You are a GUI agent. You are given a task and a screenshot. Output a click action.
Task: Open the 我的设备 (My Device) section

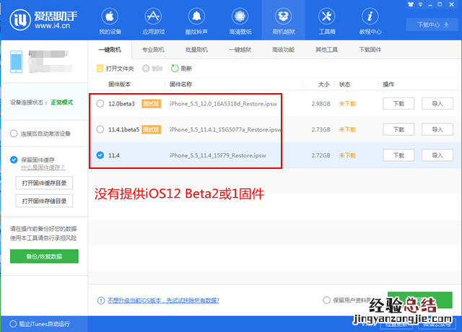[x=110, y=22]
